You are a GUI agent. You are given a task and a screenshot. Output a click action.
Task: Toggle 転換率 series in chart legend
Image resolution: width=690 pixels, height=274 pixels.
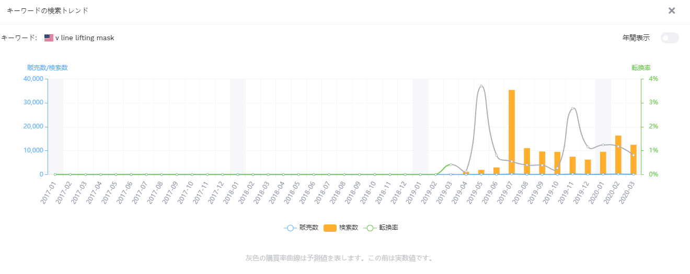[x=381, y=228]
